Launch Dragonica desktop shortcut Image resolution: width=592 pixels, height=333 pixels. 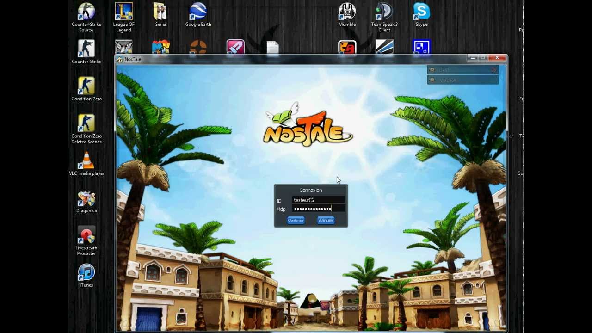point(86,201)
